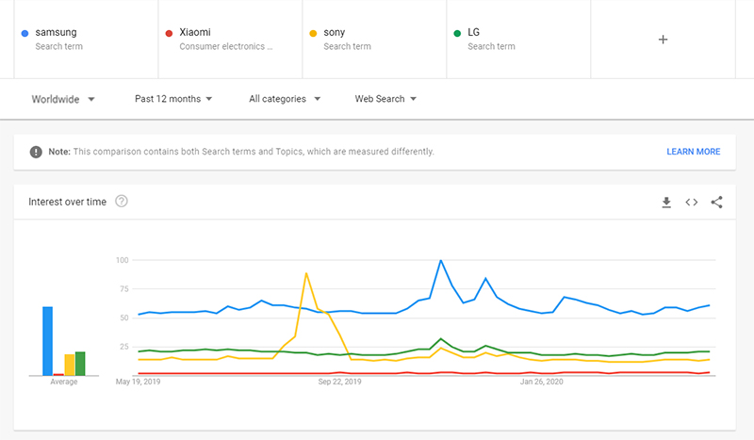Click the blue dot beside samsung
Image resolution: width=754 pixels, height=440 pixels.
tap(25, 33)
